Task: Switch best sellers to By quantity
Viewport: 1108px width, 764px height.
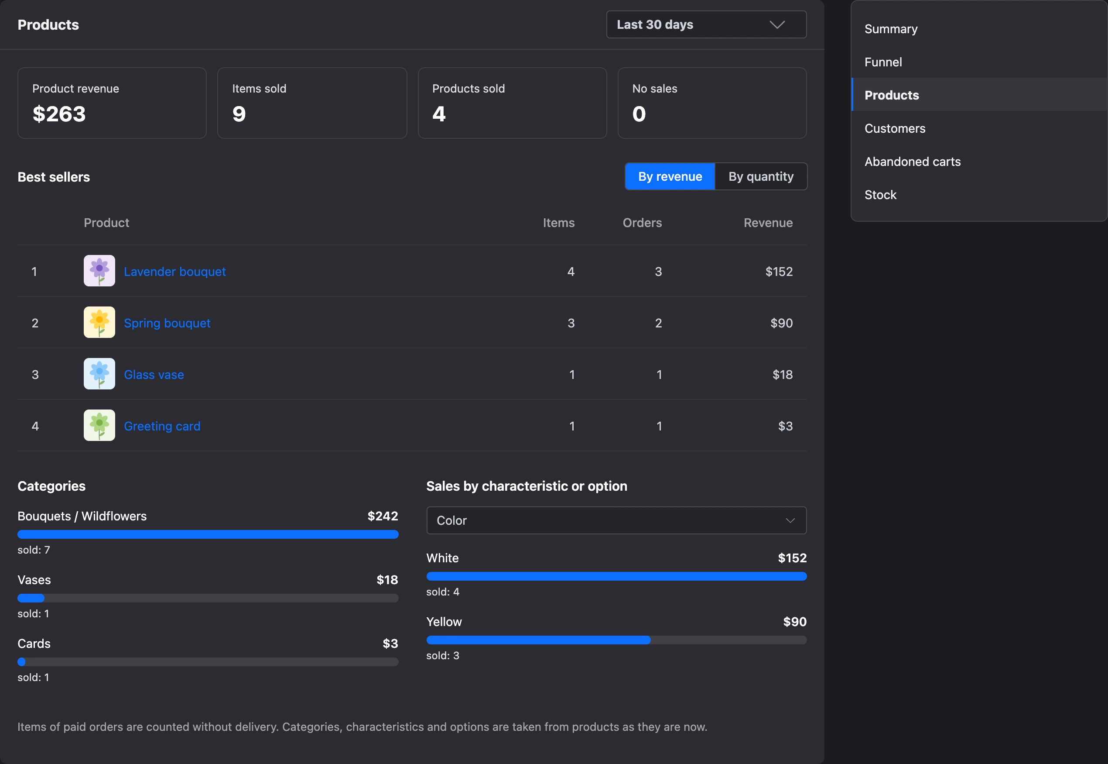Action: tap(761, 177)
